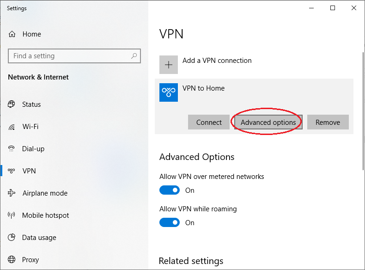365x270 pixels.
Task: Focus the Find a setting search box
Action: click(x=69, y=56)
